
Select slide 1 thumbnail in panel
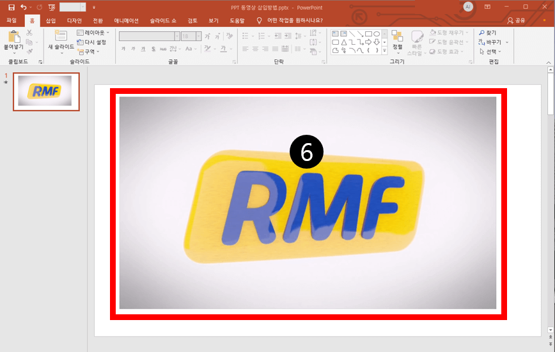(47, 91)
